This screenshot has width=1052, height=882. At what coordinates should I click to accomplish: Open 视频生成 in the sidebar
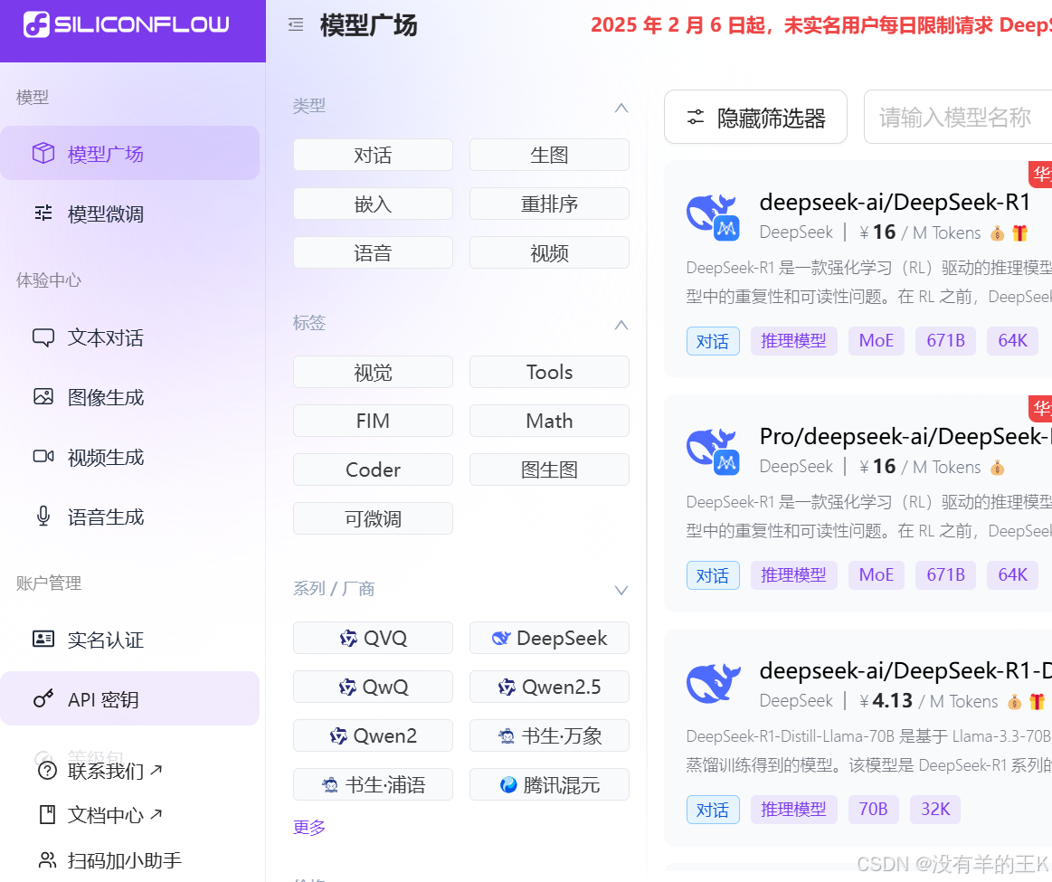point(129,456)
